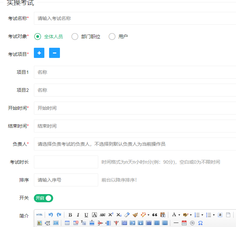Insert paragraph before table icon
Viewport: 236px width, 227px height.
coord(84,223)
